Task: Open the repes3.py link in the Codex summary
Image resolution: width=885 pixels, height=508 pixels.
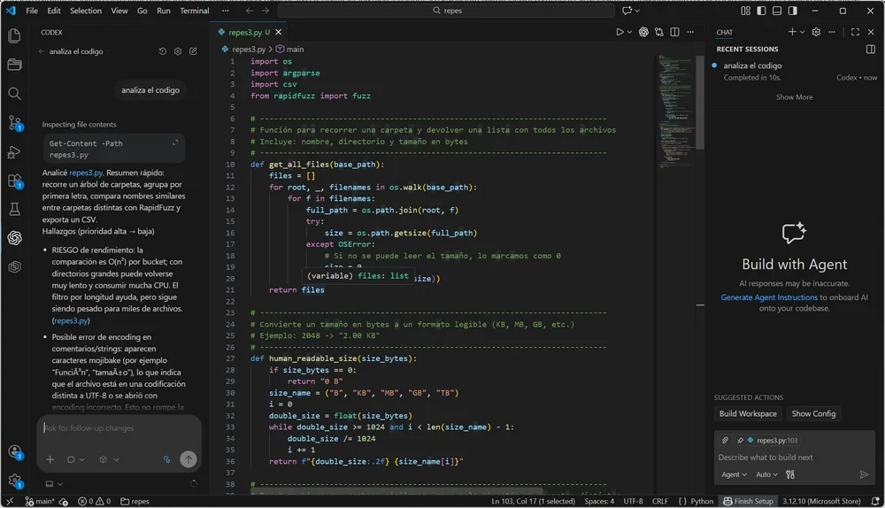Action: click(86, 173)
